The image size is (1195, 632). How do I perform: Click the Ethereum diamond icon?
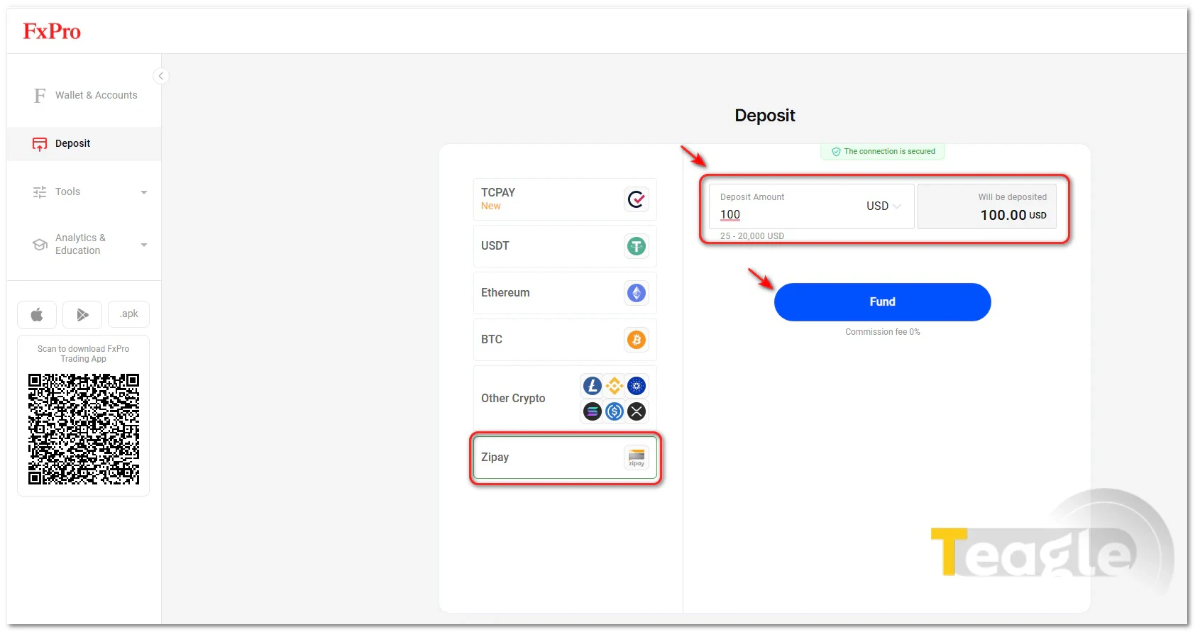(x=637, y=293)
